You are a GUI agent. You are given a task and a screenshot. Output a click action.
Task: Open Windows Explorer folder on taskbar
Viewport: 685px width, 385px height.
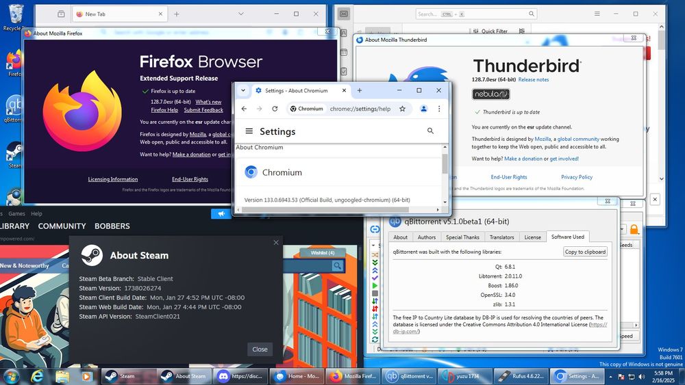[62, 376]
